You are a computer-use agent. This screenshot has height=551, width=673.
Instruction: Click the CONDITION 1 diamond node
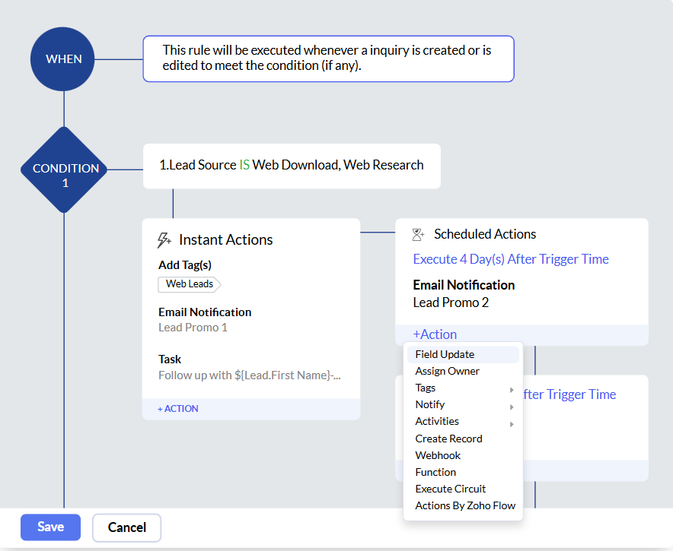coord(65,169)
